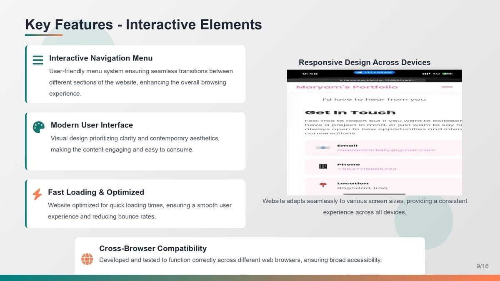The height and width of the screenshot is (281, 500).
Task: Select the Modern User Interface heading
Action: (x=92, y=125)
